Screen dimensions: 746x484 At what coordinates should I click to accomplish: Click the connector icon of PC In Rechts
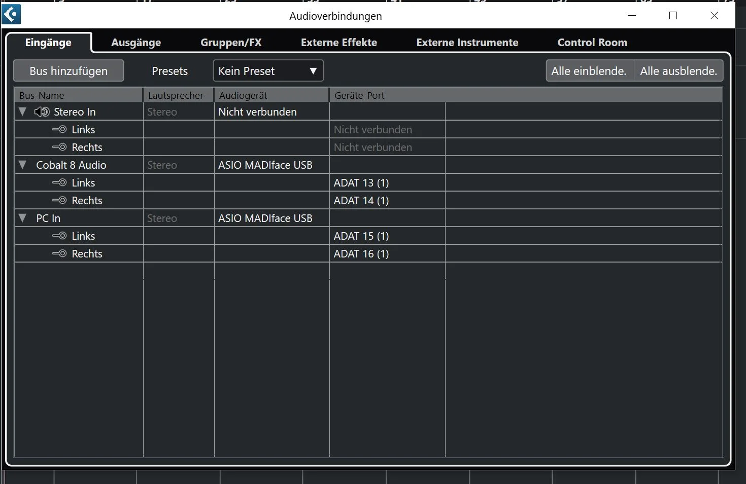59,253
